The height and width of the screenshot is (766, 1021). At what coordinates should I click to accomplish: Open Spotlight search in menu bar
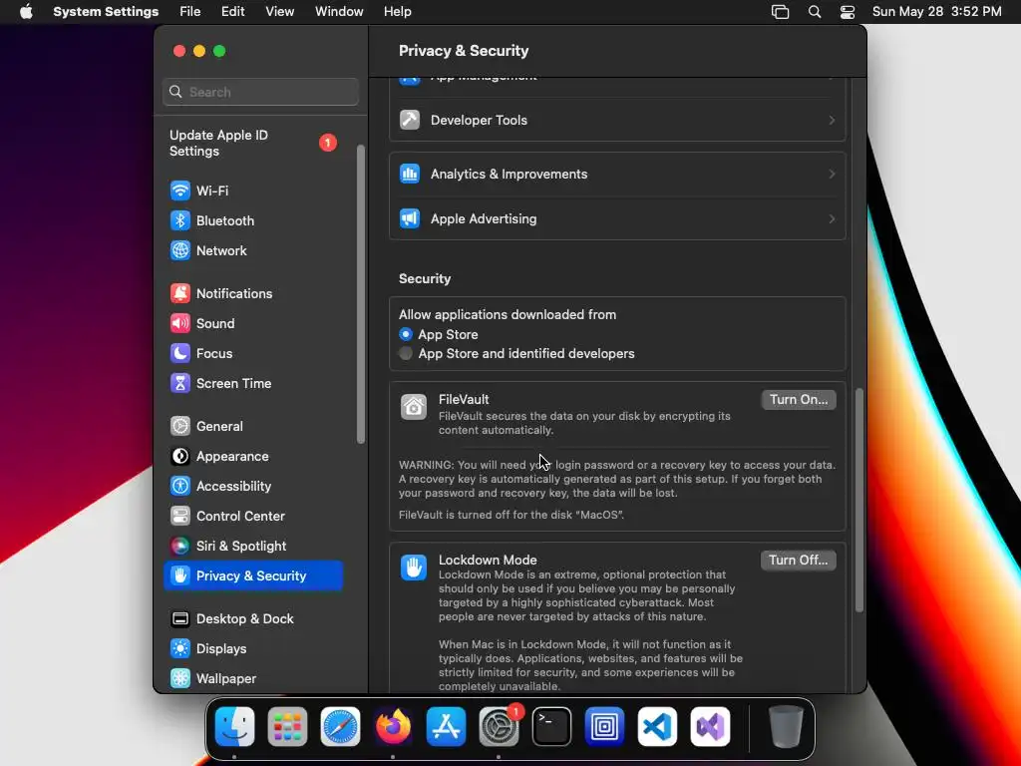814,12
